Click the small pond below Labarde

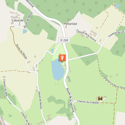click(25, 31)
